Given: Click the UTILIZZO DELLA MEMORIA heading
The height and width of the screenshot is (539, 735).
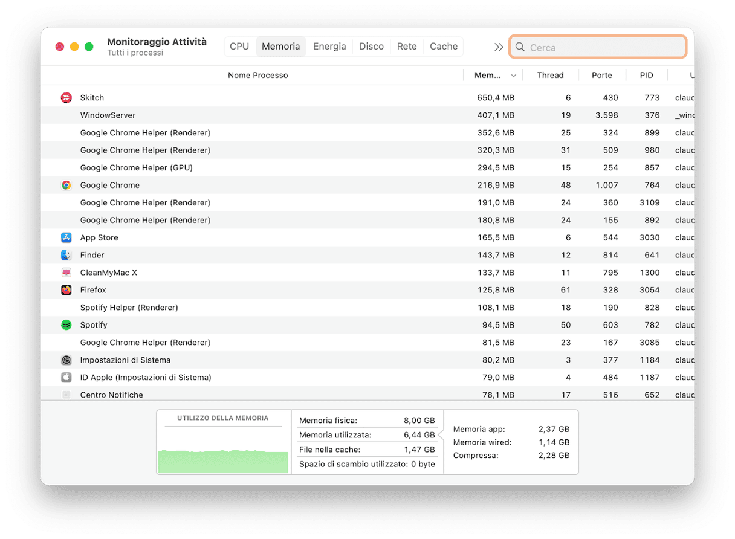Looking at the screenshot, I should (x=223, y=418).
